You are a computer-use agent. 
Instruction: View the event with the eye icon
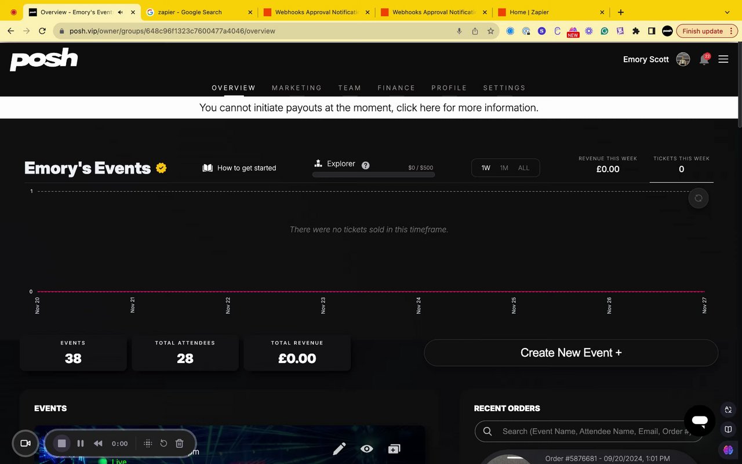click(367, 449)
